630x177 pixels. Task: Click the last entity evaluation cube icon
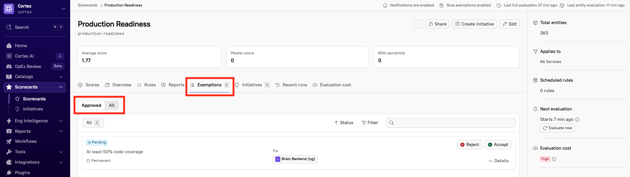click(562, 5)
